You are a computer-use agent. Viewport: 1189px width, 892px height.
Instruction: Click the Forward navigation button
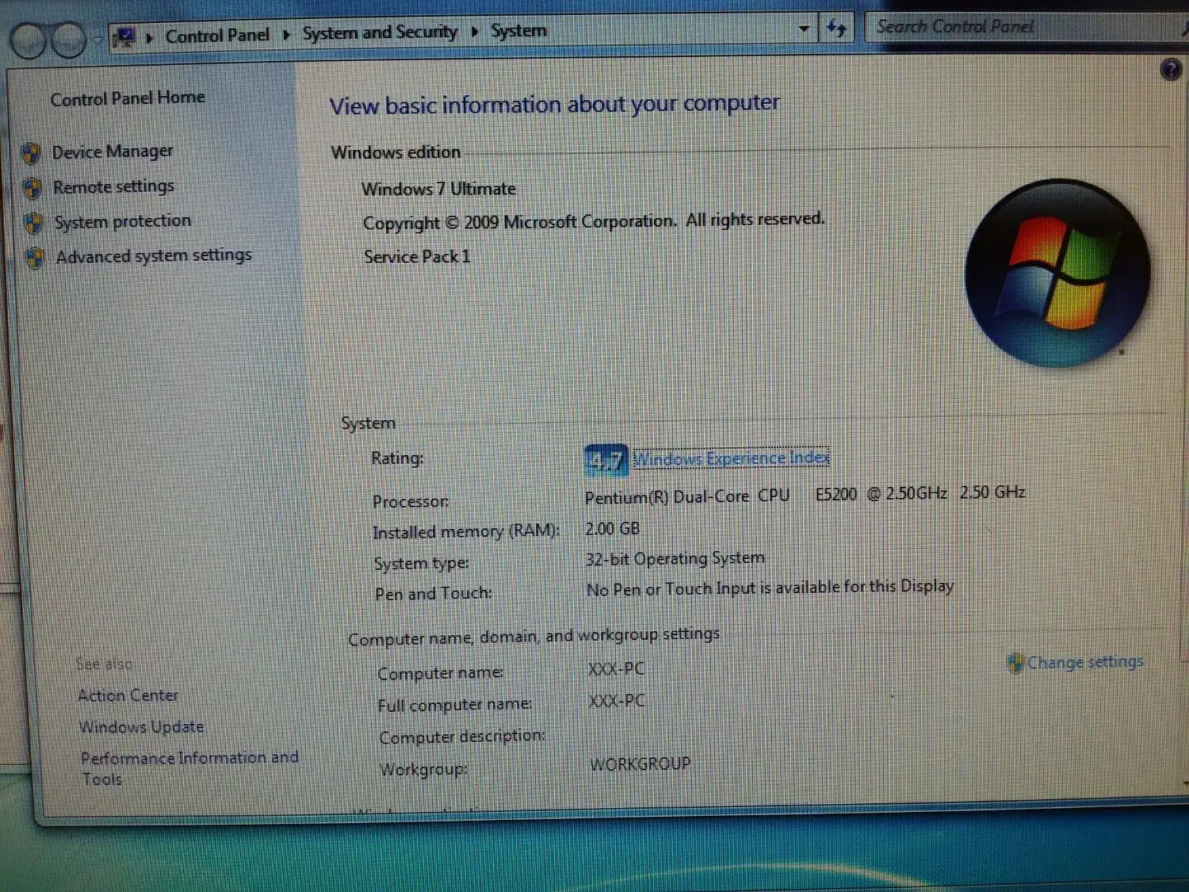click(68, 40)
